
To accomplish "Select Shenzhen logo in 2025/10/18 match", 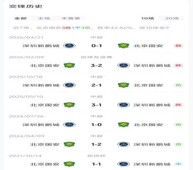I will click(69, 85).
